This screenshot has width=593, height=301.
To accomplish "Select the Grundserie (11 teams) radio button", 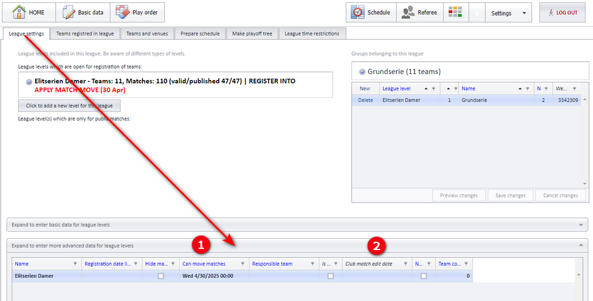I will click(x=362, y=72).
